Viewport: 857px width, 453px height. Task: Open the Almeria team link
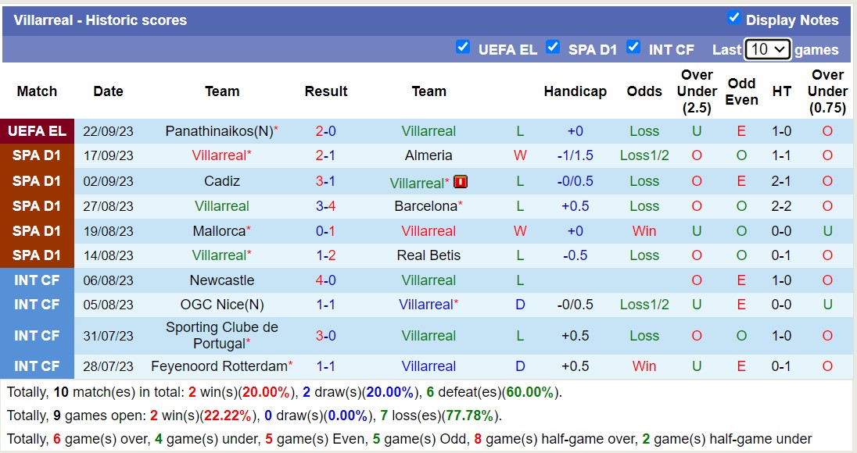click(428, 155)
